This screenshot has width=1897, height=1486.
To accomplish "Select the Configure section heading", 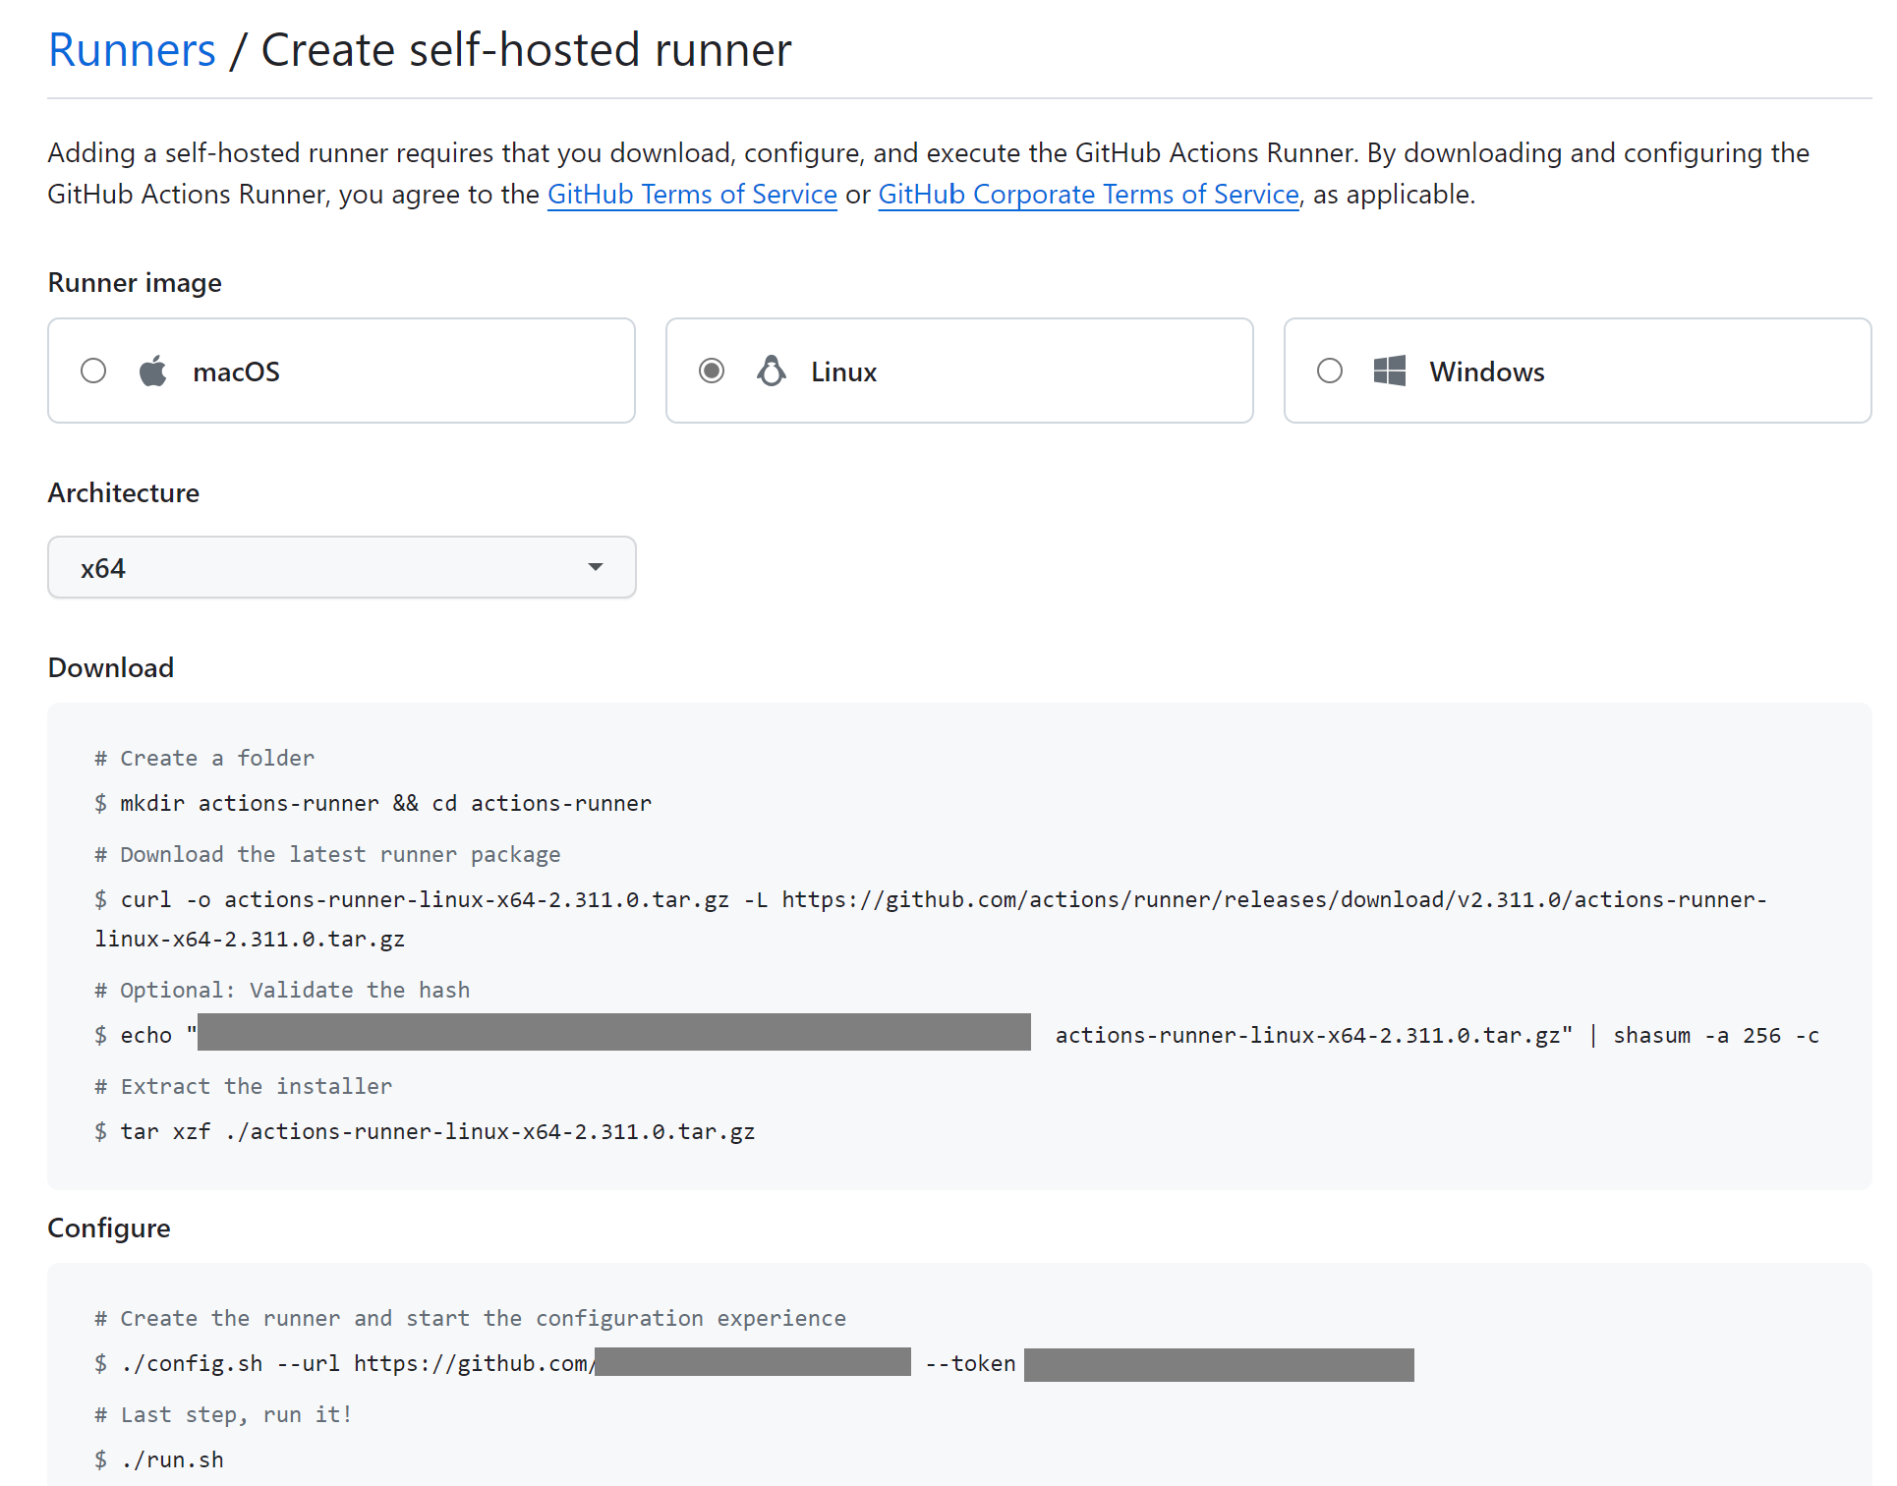I will (x=108, y=1228).
